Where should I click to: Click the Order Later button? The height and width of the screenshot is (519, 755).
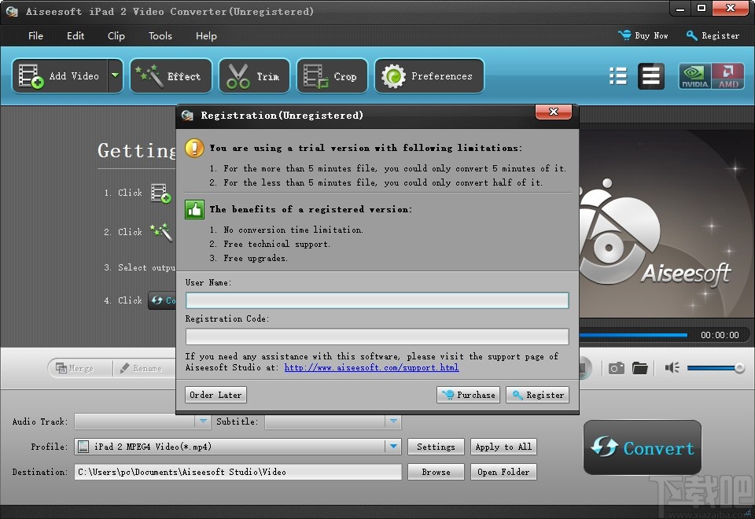(215, 395)
